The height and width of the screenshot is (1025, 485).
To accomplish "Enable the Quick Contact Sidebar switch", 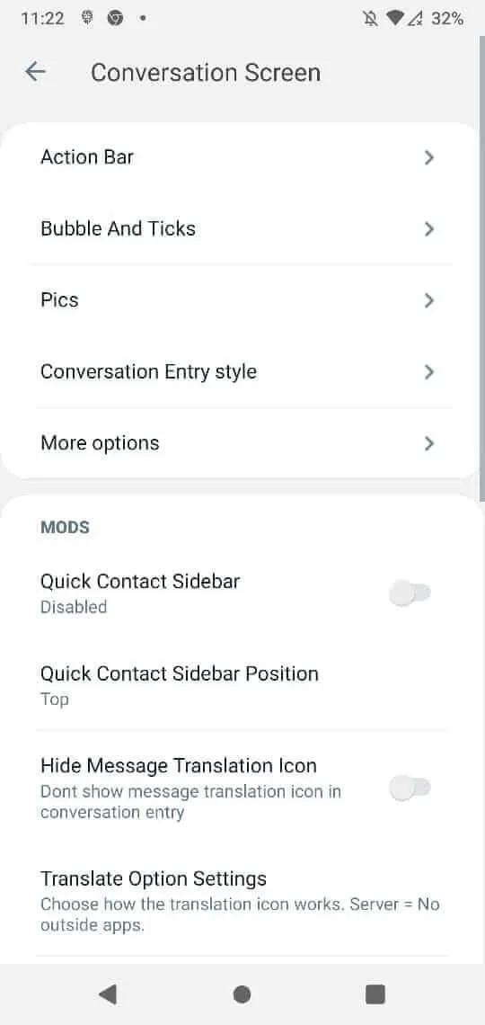I will coord(410,593).
